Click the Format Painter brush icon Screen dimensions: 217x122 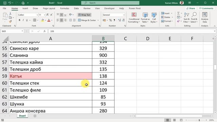click(10, 21)
